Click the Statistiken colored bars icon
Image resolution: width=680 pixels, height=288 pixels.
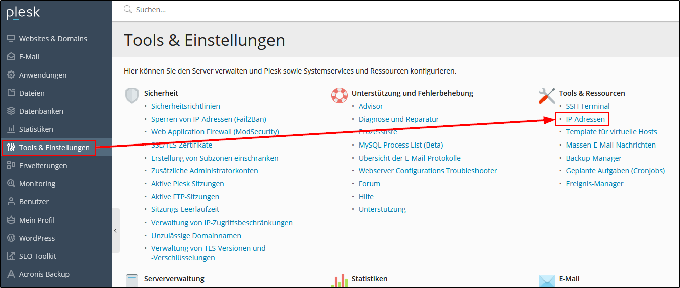point(339,280)
